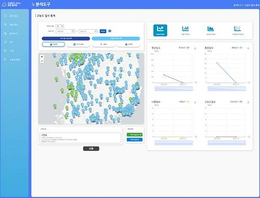Select the Scatter Chart icon

coord(238,30)
